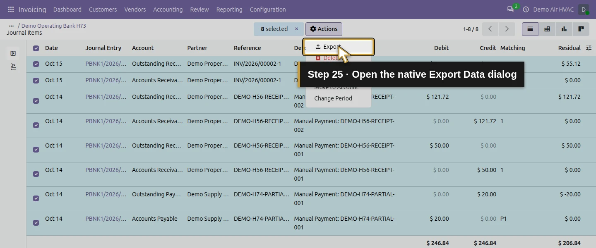The height and width of the screenshot is (248, 596).
Task: Sort by the Credit column header
Action: (488, 48)
